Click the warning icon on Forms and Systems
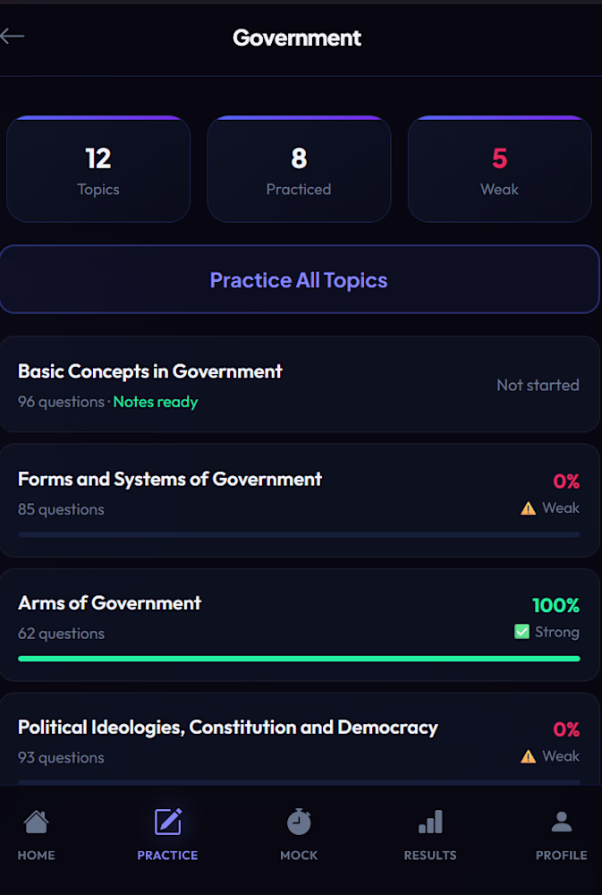The image size is (602, 895). [529, 508]
